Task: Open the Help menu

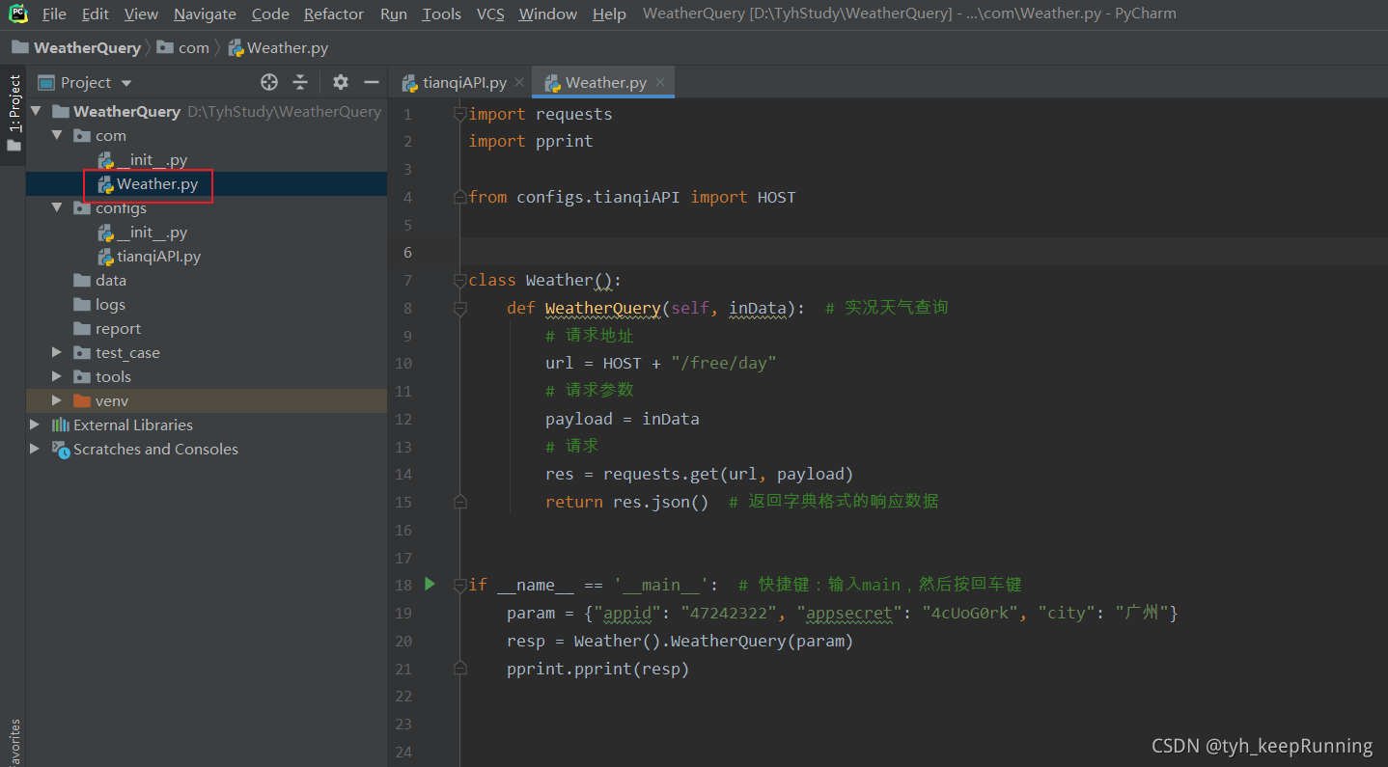Action: (609, 14)
